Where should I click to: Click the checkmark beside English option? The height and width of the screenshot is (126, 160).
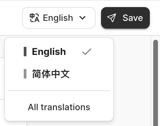87,52
